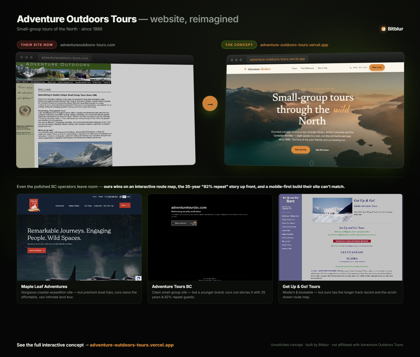Open Plan a Trip nav item in the concept site
The image size is (420, 357).
tap(322, 68)
